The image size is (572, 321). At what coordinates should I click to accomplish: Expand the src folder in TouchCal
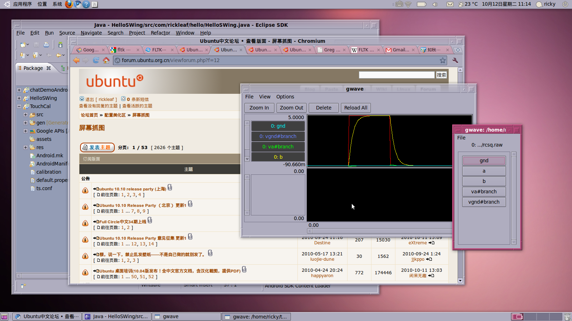[x=25, y=114]
